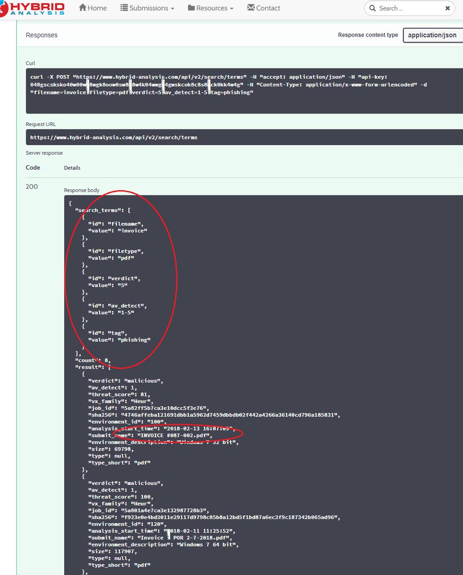
Task: Click the 200 response code
Action: (x=32, y=186)
